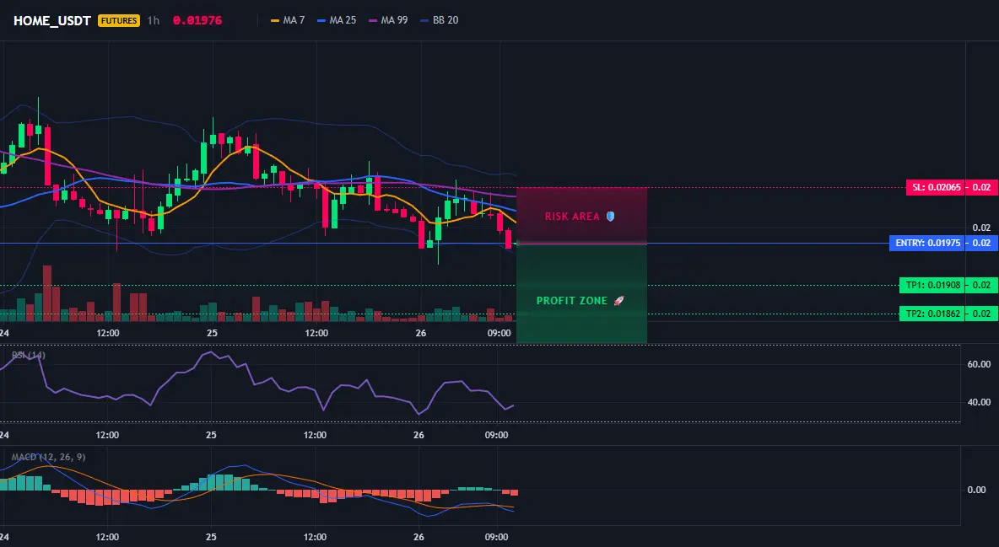Image resolution: width=999 pixels, height=547 pixels.
Task: Click the yellow FUTURES badge
Action: (118, 20)
